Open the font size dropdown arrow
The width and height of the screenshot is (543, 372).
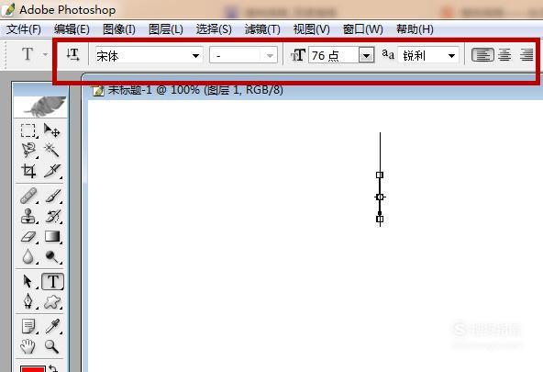click(366, 55)
